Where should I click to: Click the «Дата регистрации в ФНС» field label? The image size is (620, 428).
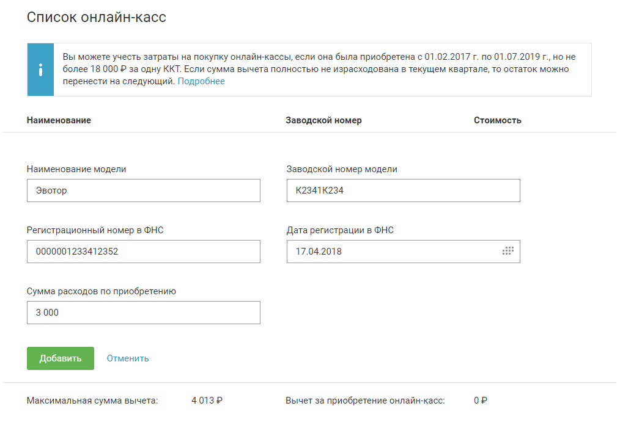tap(340, 230)
